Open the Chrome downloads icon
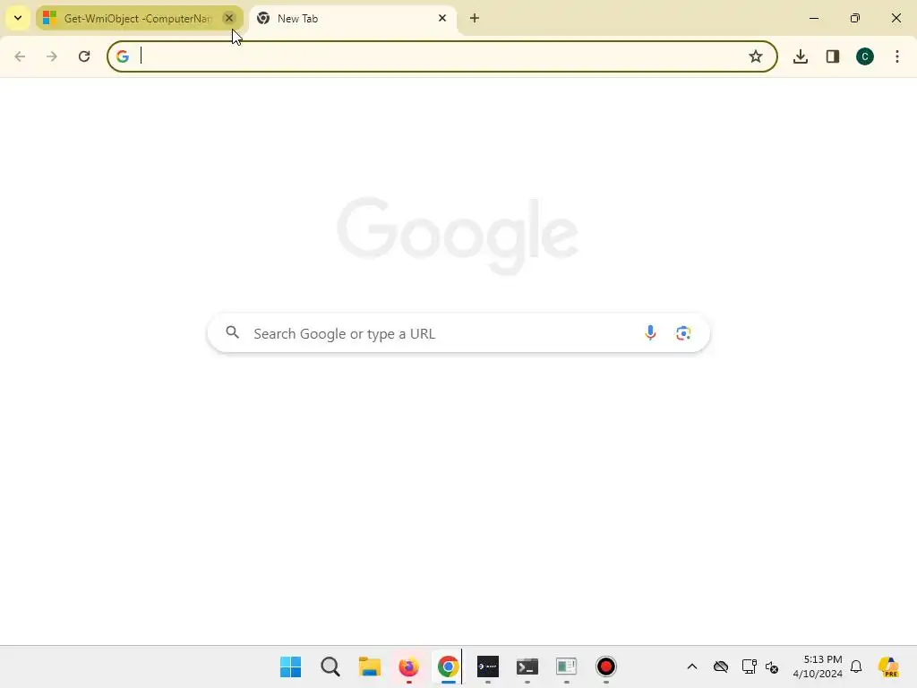The width and height of the screenshot is (917, 688). [801, 56]
